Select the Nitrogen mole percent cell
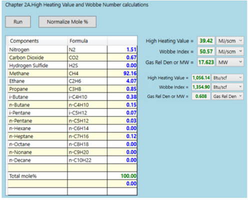Screen dimensions: 248x200 coord(122,49)
